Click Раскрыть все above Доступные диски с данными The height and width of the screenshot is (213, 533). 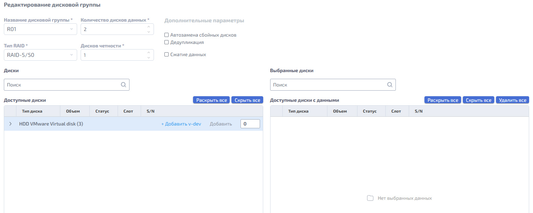pyautogui.click(x=443, y=100)
